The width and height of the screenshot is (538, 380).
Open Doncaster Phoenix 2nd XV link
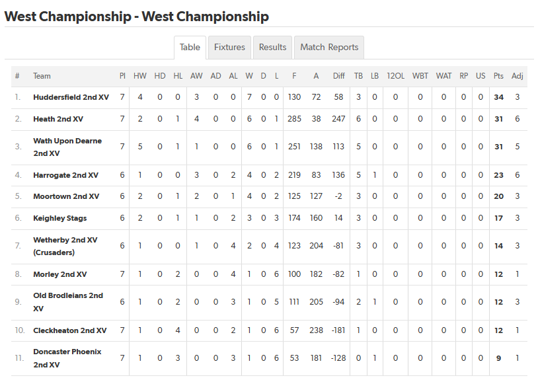point(67,358)
